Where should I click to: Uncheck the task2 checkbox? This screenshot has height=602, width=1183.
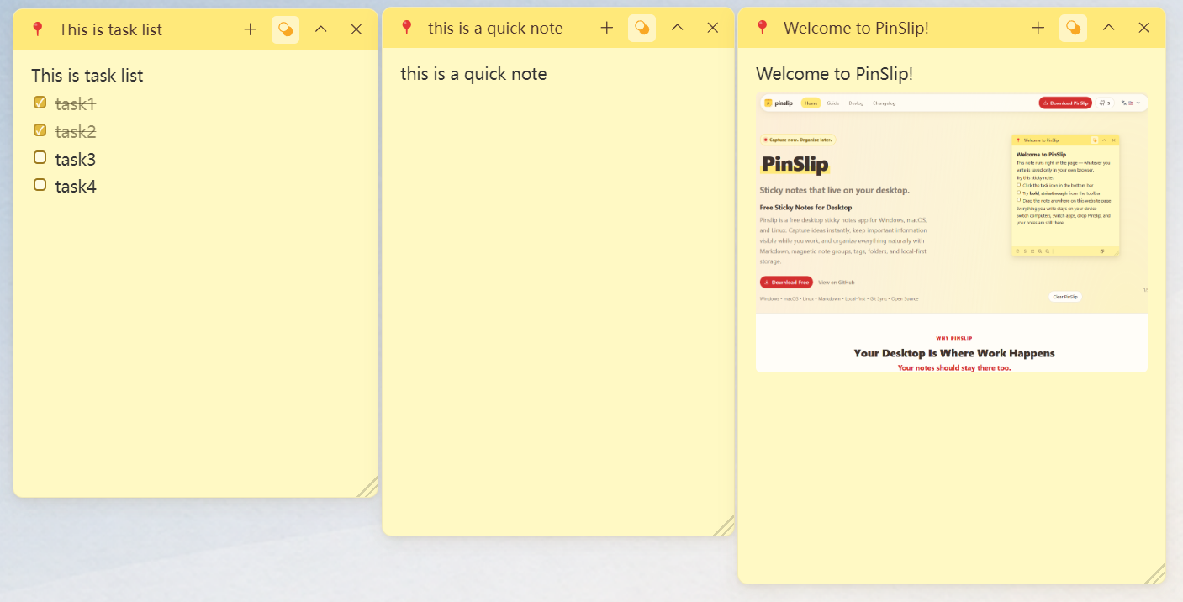[40, 130]
